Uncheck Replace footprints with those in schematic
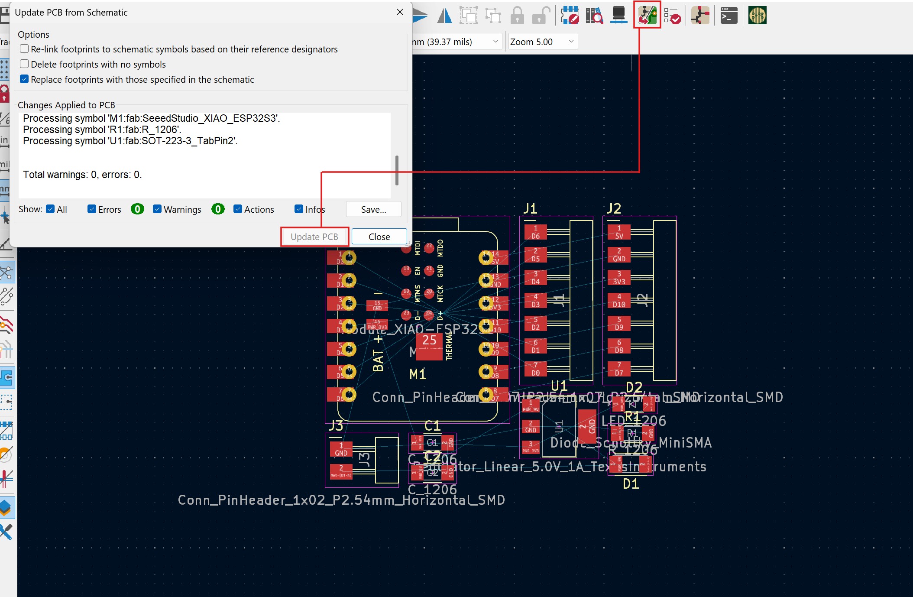Image resolution: width=913 pixels, height=597 pixels. click(24, 79)
